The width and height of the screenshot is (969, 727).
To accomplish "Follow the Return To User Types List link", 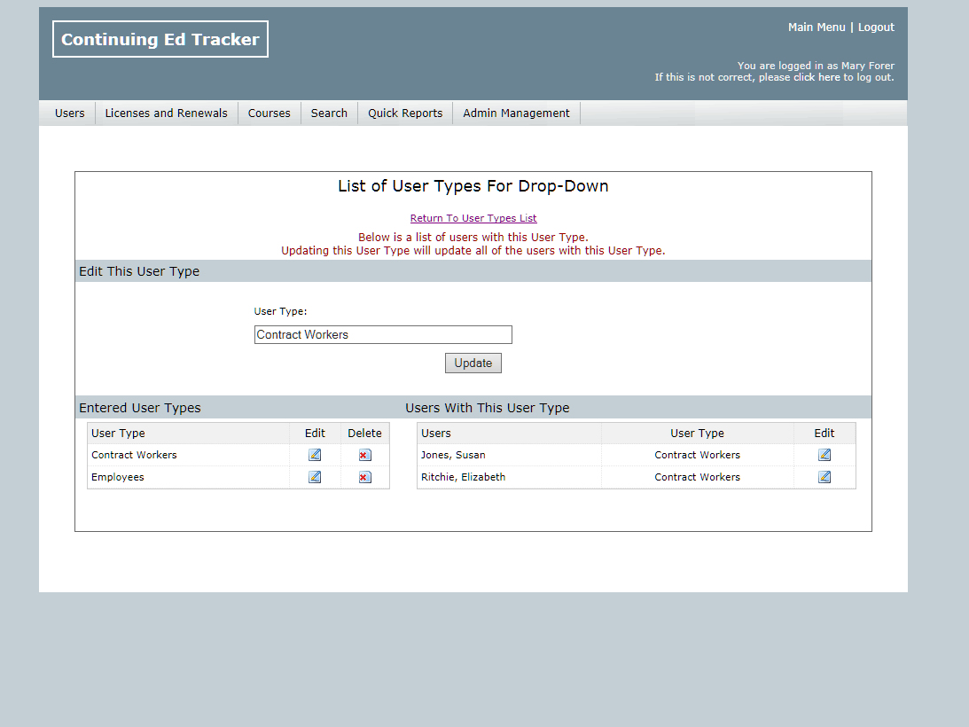I will pyautogui.click(x=473, y=218).
